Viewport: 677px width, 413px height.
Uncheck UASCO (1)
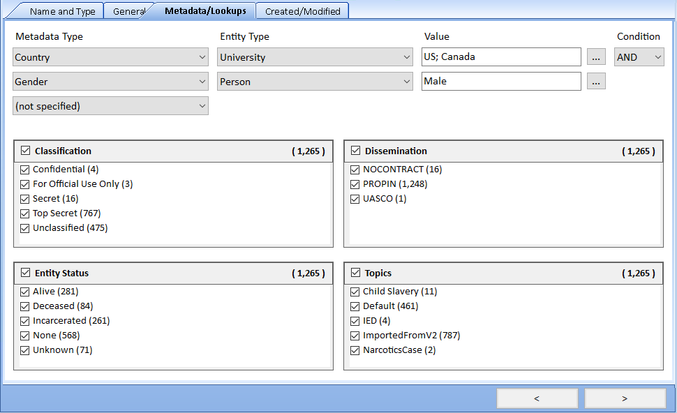(355, 199)
